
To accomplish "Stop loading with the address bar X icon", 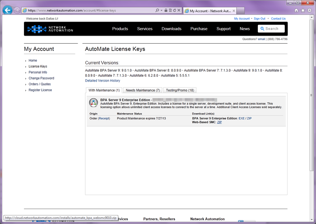I will pyautogui.click(x=179, y=10).
